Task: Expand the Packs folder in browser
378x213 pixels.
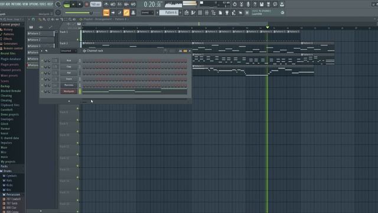Action: click(x=4, y=166)
